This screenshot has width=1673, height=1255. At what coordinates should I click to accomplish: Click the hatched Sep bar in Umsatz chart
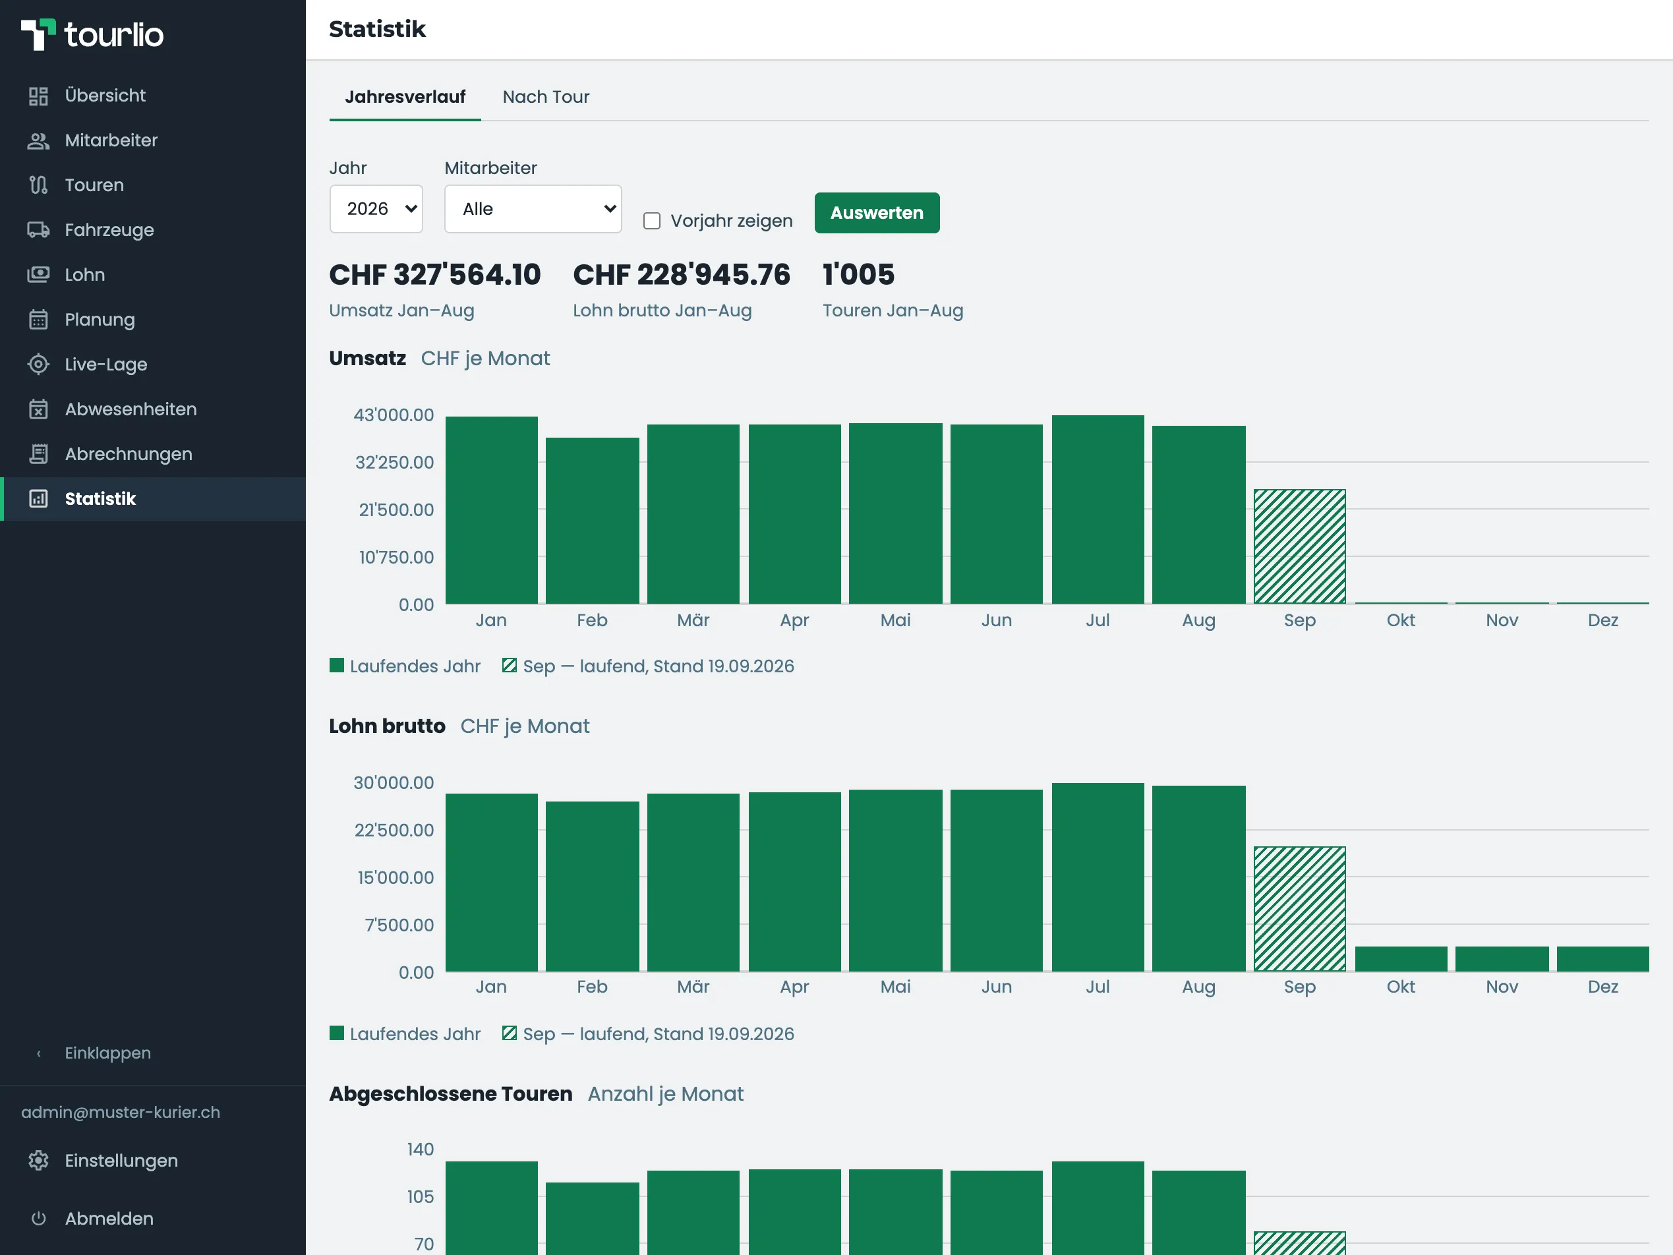tap(1299, 546)
